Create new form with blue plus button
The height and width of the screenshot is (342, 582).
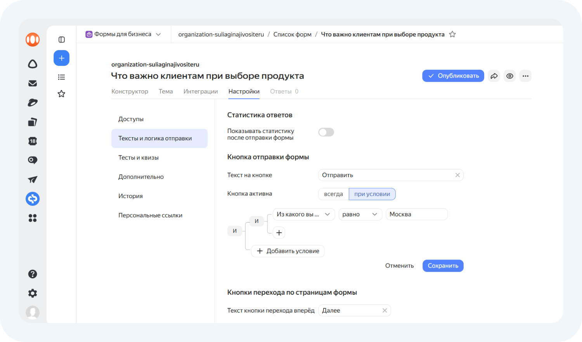click(62, 58)
